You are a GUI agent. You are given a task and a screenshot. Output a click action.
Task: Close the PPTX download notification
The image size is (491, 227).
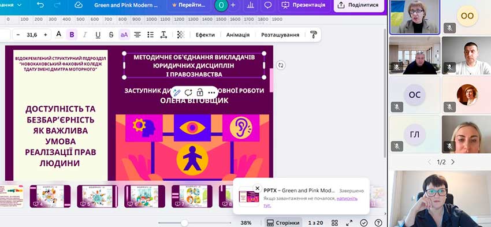click(258, 188)
